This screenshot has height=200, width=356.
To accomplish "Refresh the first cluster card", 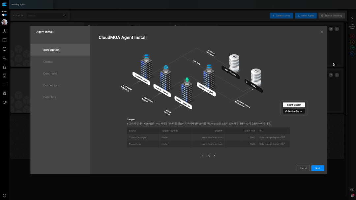I will pos(331,29).
